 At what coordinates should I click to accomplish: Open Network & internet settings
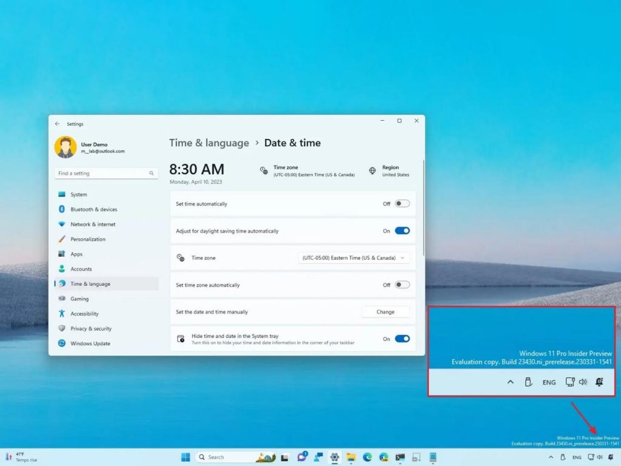click(x=106, y=225)
